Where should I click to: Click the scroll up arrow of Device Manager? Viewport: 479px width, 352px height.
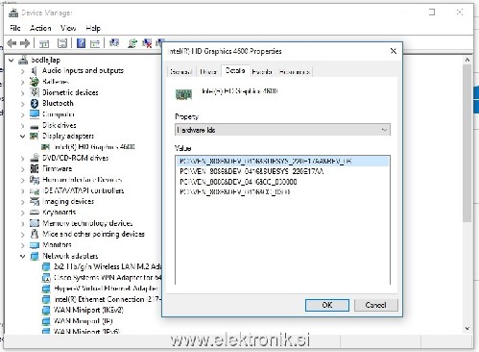467,60
